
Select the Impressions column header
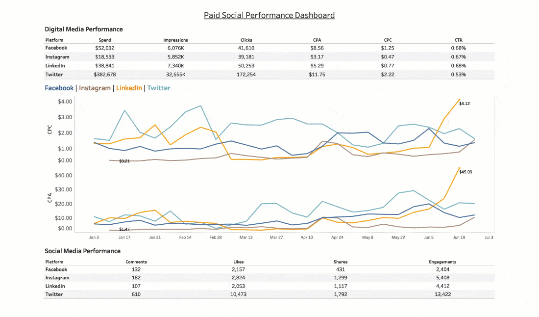[x=175, y=40]
